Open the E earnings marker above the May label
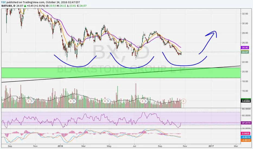Image resolution: width=253 pixels, height=149 pixels. (x=105, y=101)
